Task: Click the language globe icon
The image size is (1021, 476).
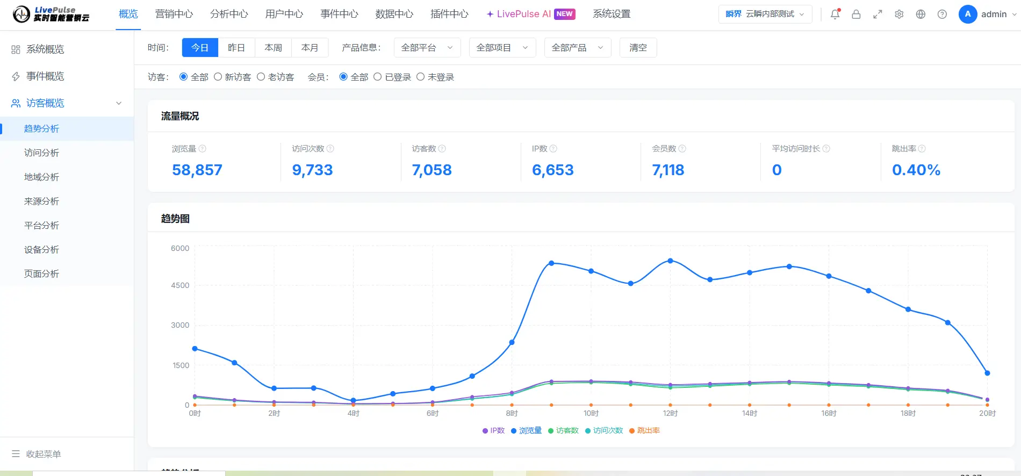Action: pos(921,15)
